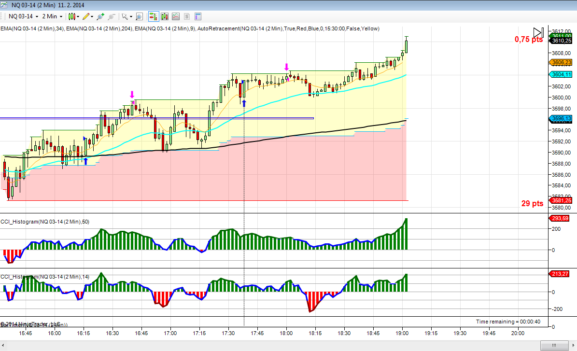Toggle the Data Series candlestick button
This screenshot has height=351, width=577.
165,16
